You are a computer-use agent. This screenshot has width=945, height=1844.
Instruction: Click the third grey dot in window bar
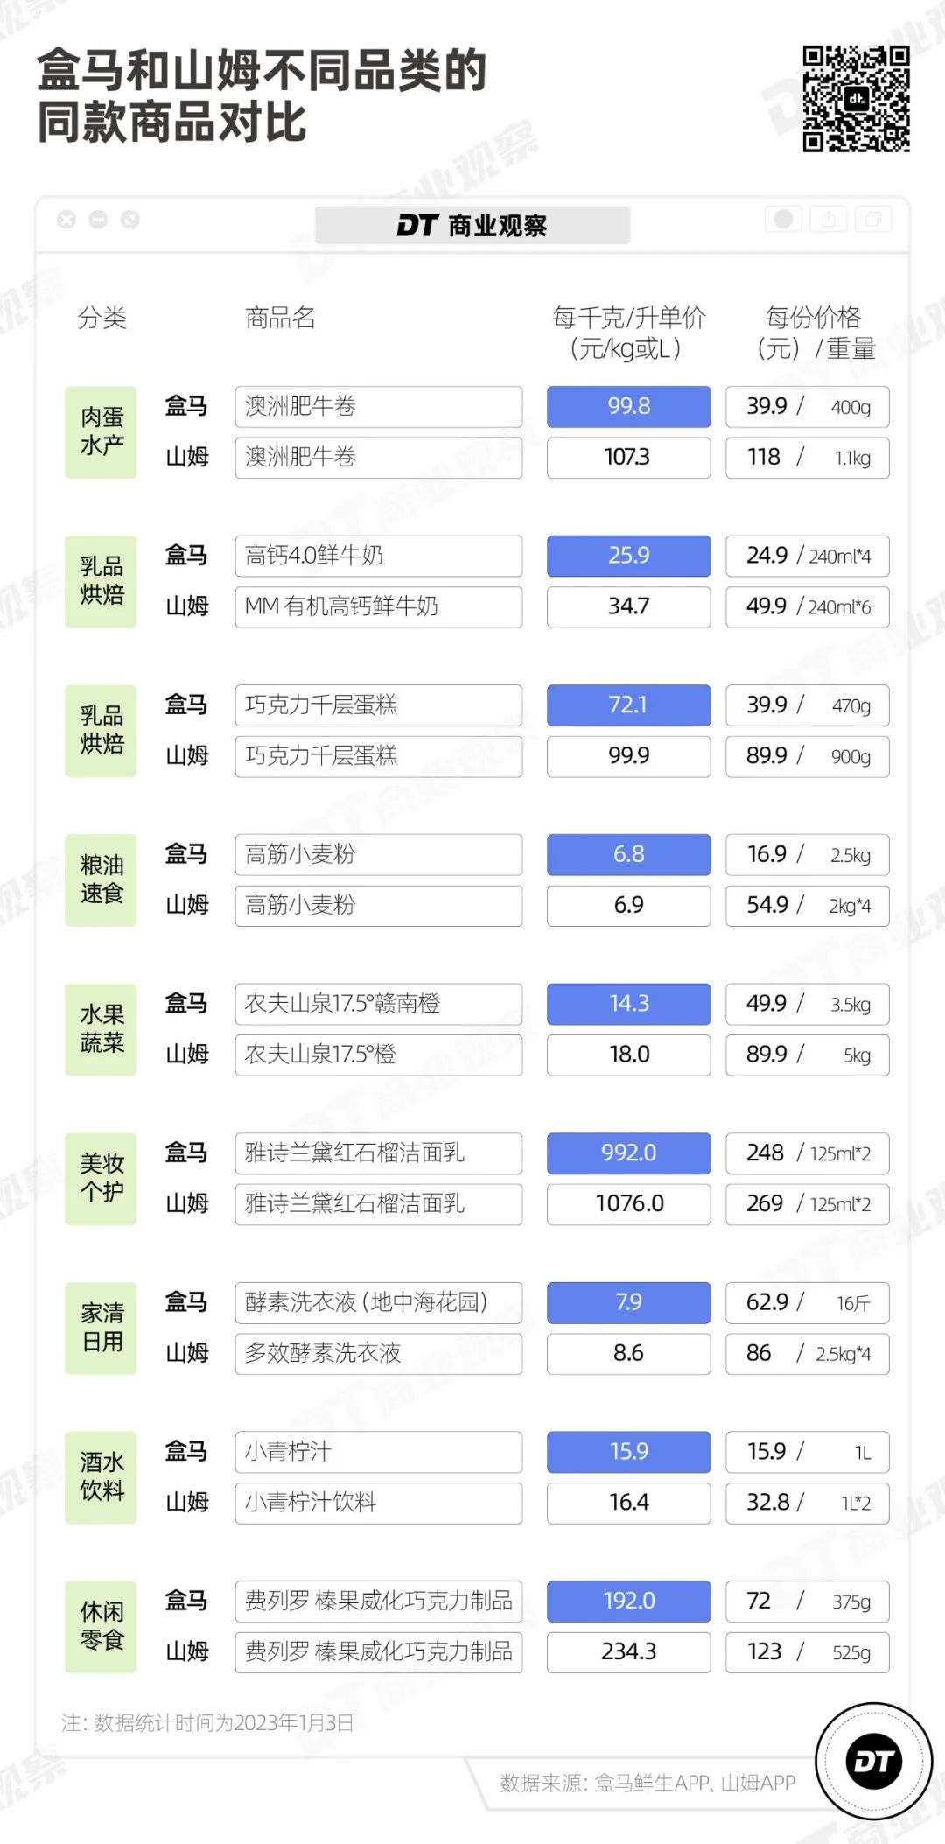coord(130,220)
